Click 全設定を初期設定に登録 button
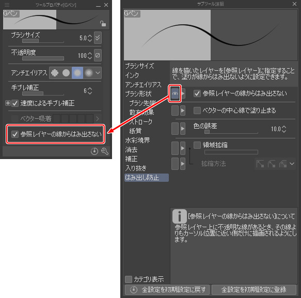301x298 pixels. (x=254, y=290)
